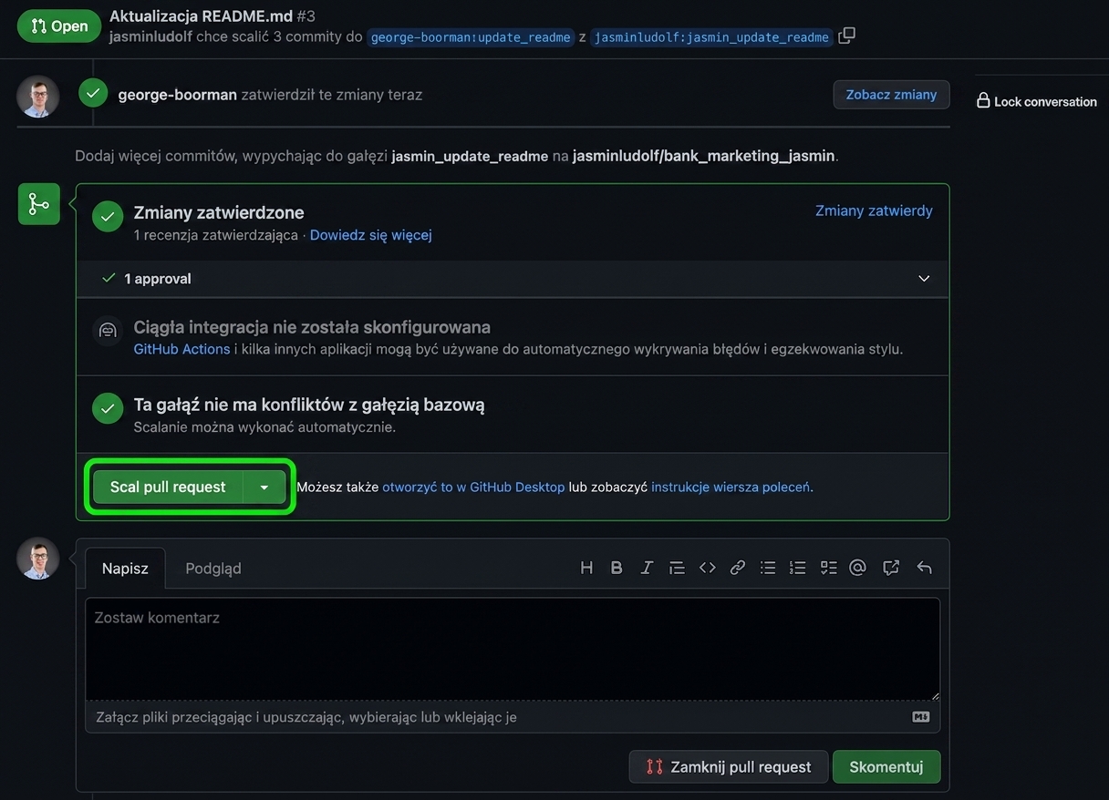The width and height of the screenshot is (1109, 800).
Task: Click green checkmark next to Zmiany zatwierdzone
Action: tap(108, 217)
